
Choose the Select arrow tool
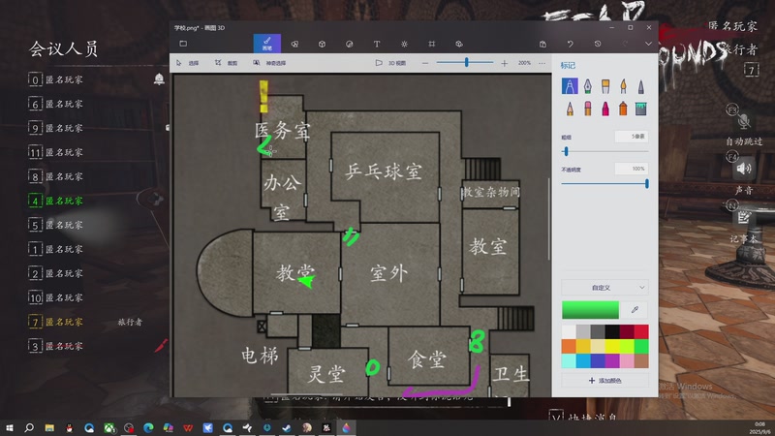(x=187, y=63)
